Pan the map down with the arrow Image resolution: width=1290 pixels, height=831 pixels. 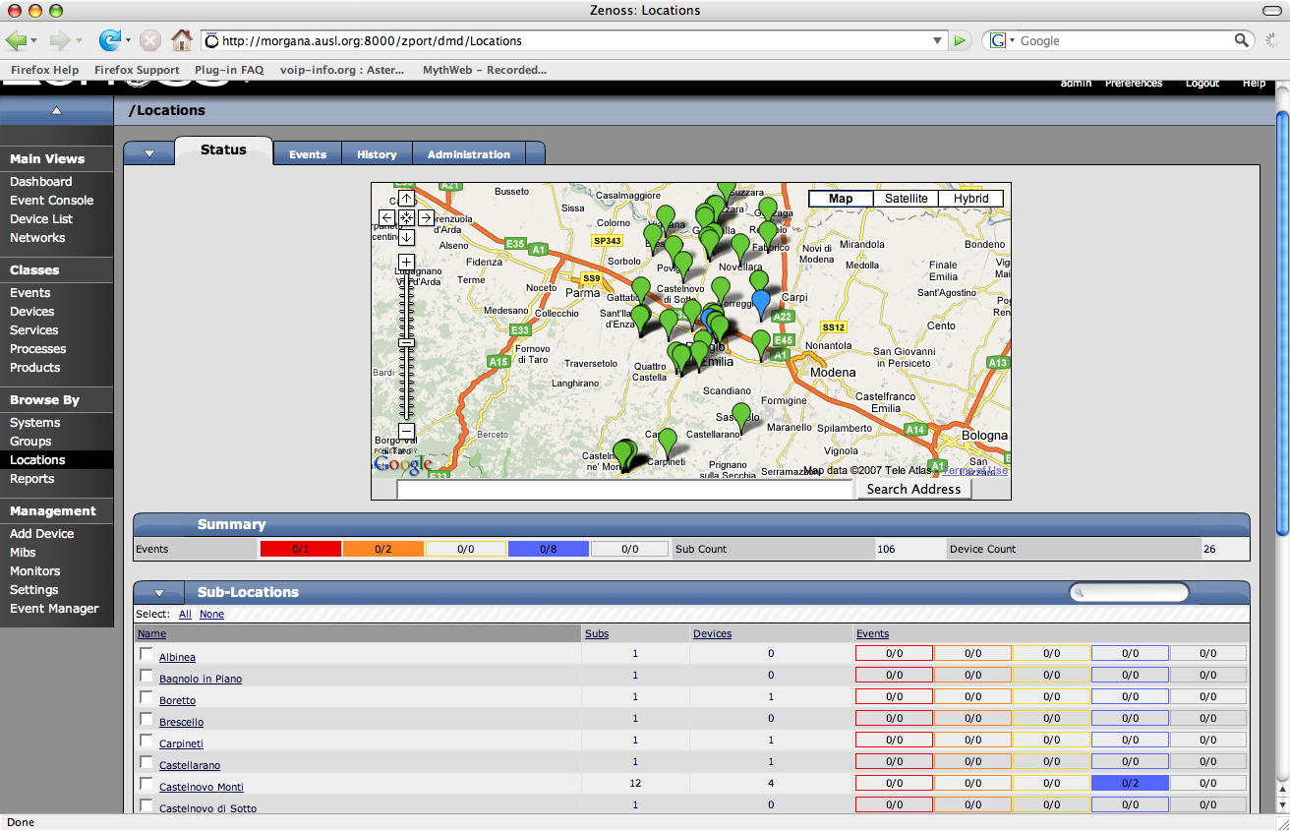click(406, 237)
